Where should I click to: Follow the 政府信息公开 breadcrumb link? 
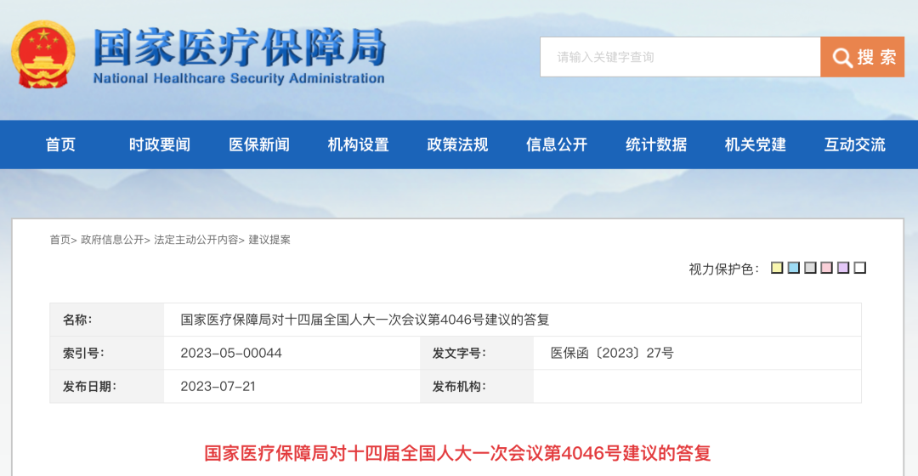pos(112,240)
